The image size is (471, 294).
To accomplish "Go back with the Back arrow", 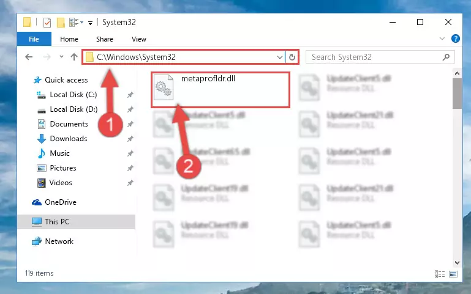I will click(29, 57).
